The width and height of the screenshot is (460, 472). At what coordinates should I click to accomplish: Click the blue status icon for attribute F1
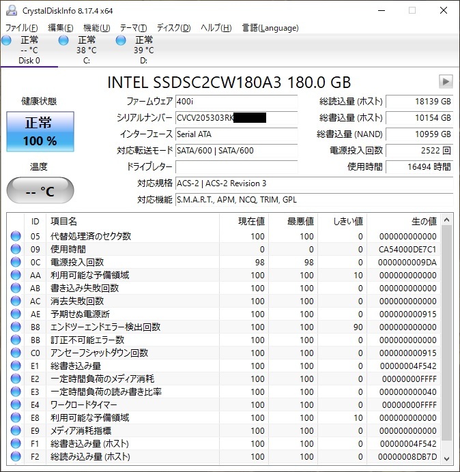16,443
